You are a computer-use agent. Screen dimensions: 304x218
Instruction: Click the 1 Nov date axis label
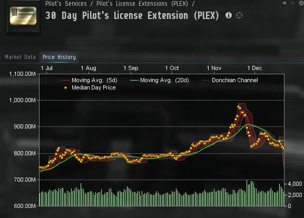(214, 68)
